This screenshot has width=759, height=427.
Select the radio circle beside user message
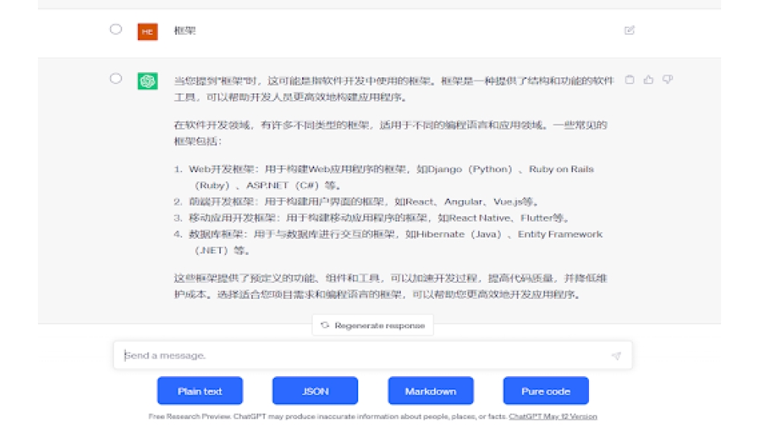tap(115, 30)
